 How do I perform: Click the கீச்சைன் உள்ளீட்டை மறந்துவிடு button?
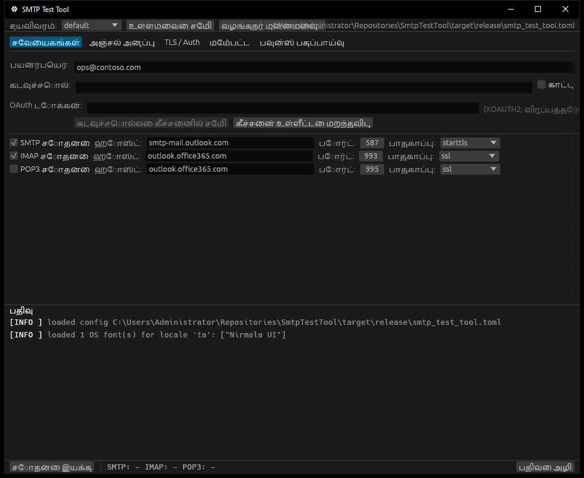303,123
